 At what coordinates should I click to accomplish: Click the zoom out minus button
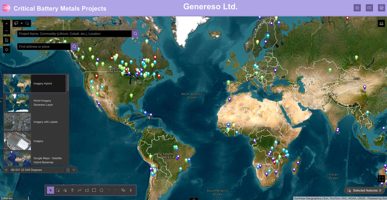click(6, 31)
